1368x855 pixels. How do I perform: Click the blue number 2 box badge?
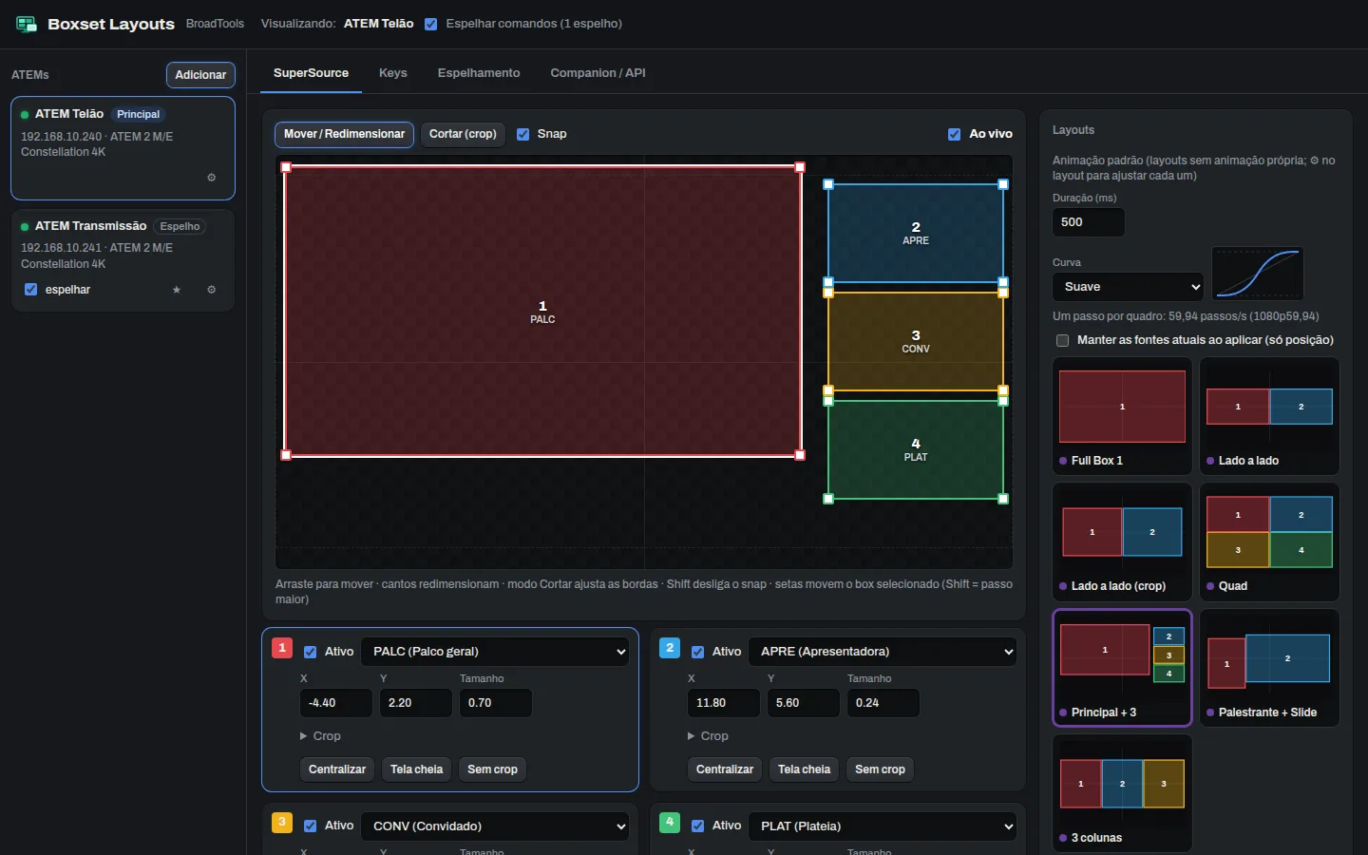coord(670,647)
